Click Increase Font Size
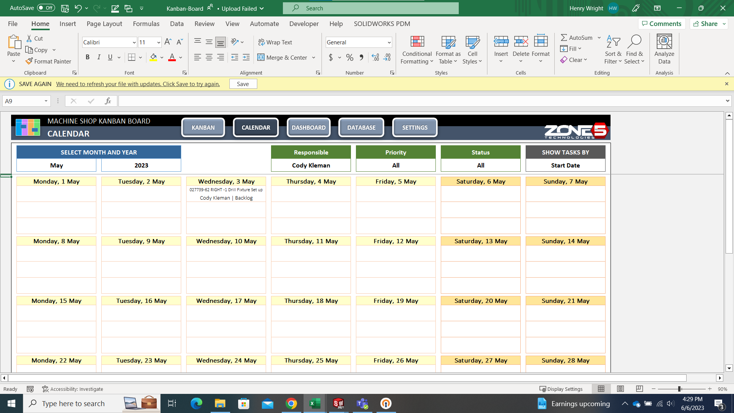 (167, 42)
